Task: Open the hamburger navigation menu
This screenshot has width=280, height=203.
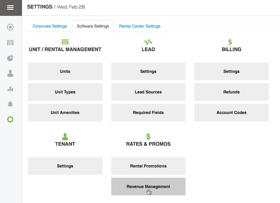Action: (11, 8)
